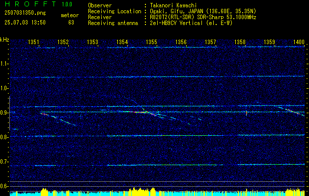Click antenna text 2el-HB9CV Vertical
The height and width of the screenshot is (196, 309).
click(176, 23)
